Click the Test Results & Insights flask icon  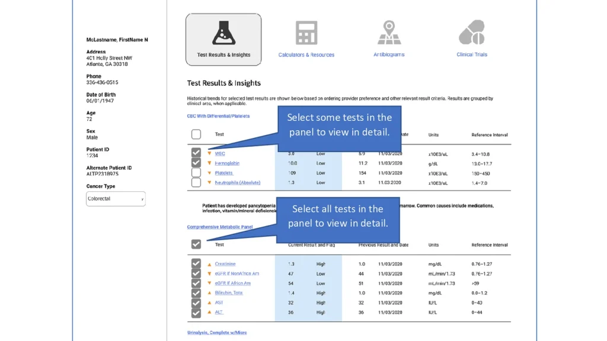[x=223, y=34]
